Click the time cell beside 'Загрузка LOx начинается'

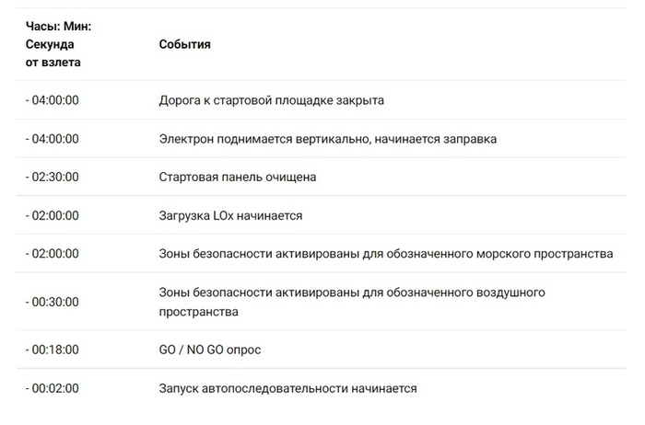[53, 216]
